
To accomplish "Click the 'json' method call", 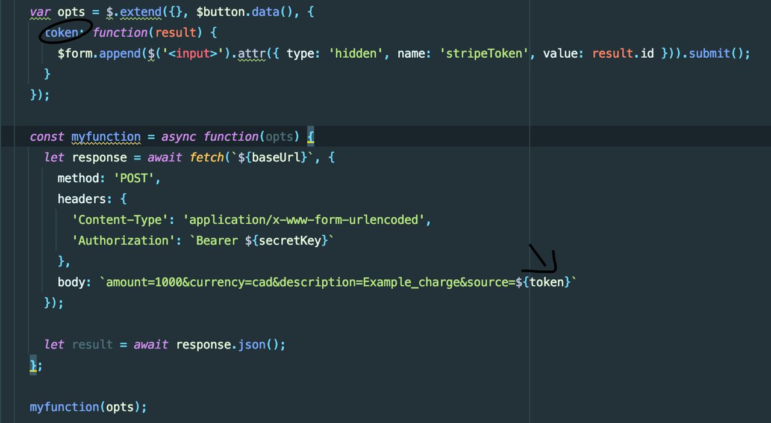I will click(x=252, y=345).
